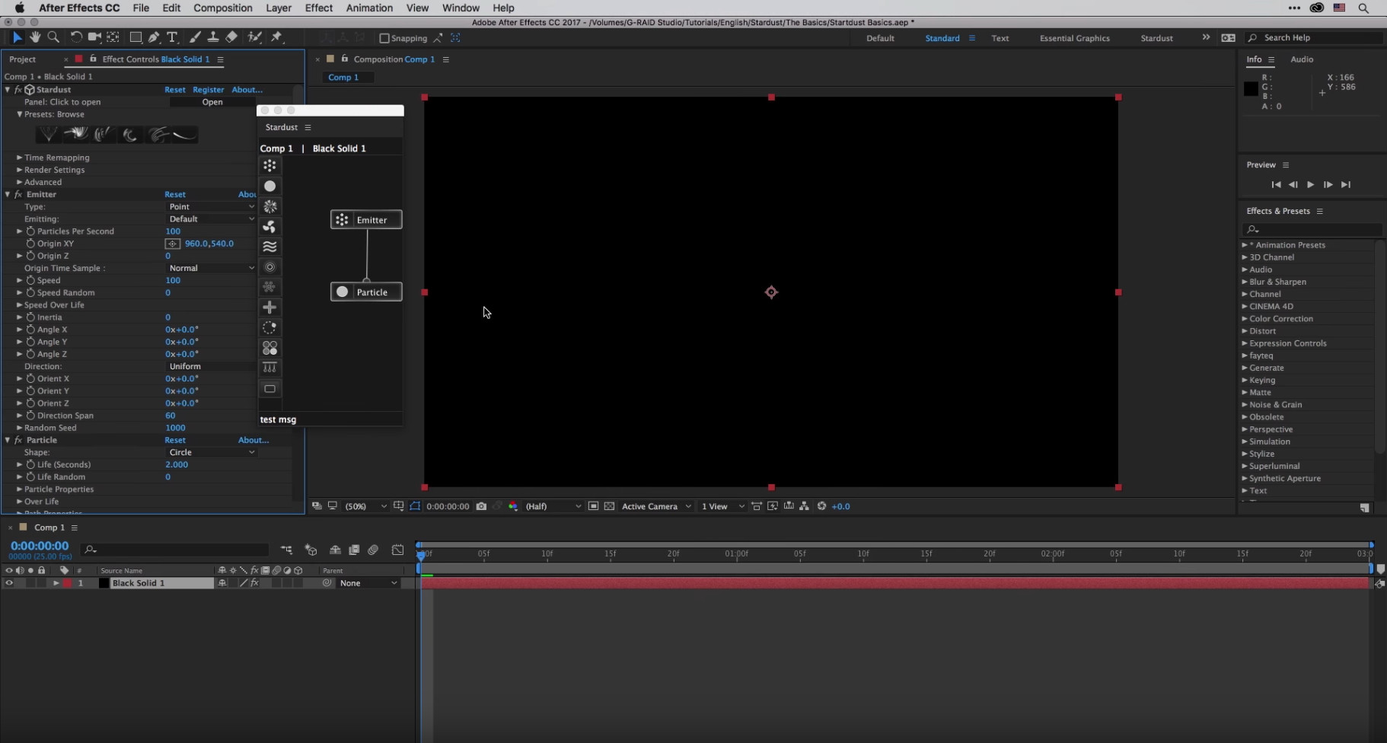This screenshot has width=1387, height=743.
Task: Open the Layer menu
Action: (279, 8)
